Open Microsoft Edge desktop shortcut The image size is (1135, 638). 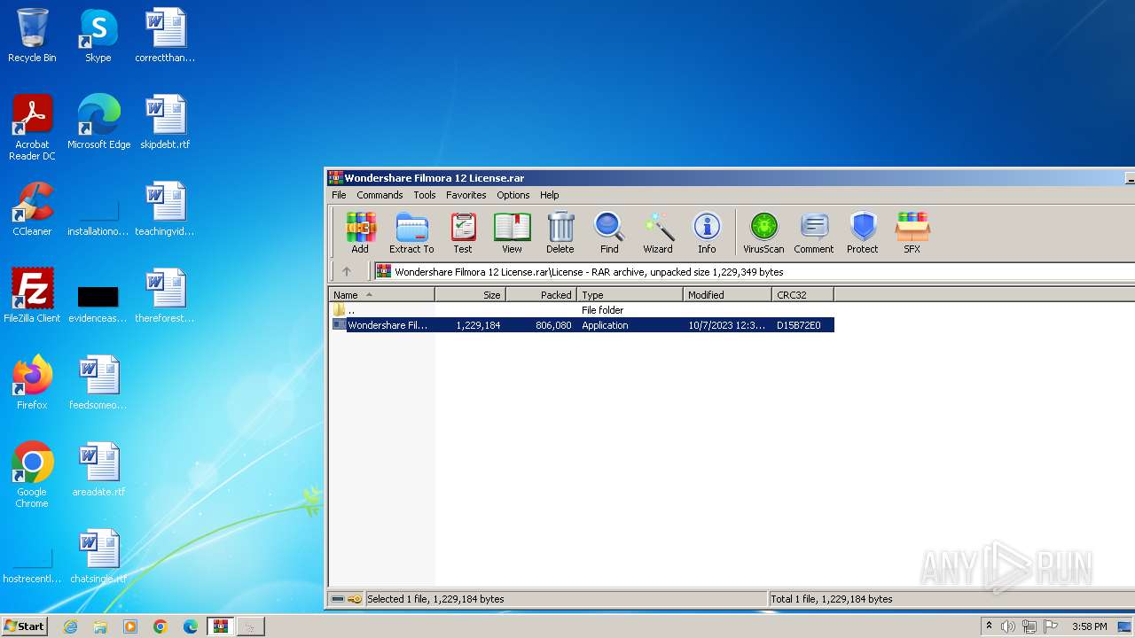click(x=98, y=123)
